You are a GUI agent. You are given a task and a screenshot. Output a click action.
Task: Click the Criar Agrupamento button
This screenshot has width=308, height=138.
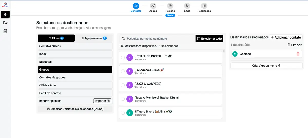pyautogui.click(x=266, y=66)
